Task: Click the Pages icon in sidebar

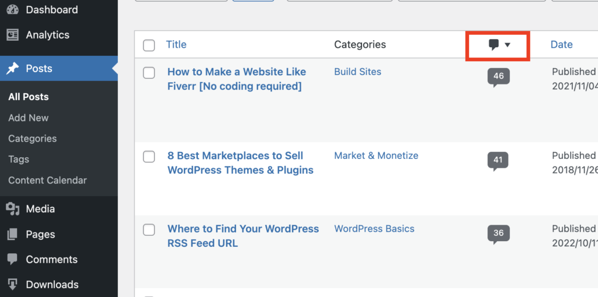Action: [13, 234]
